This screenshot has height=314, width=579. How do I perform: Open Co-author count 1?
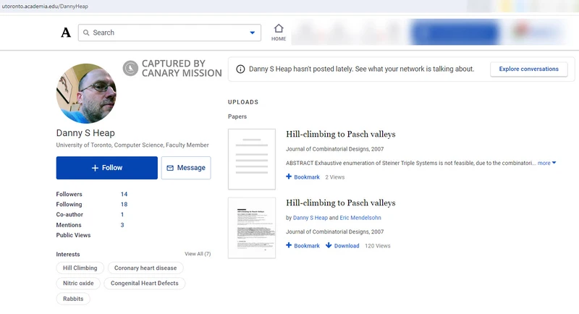coord(122,214)
